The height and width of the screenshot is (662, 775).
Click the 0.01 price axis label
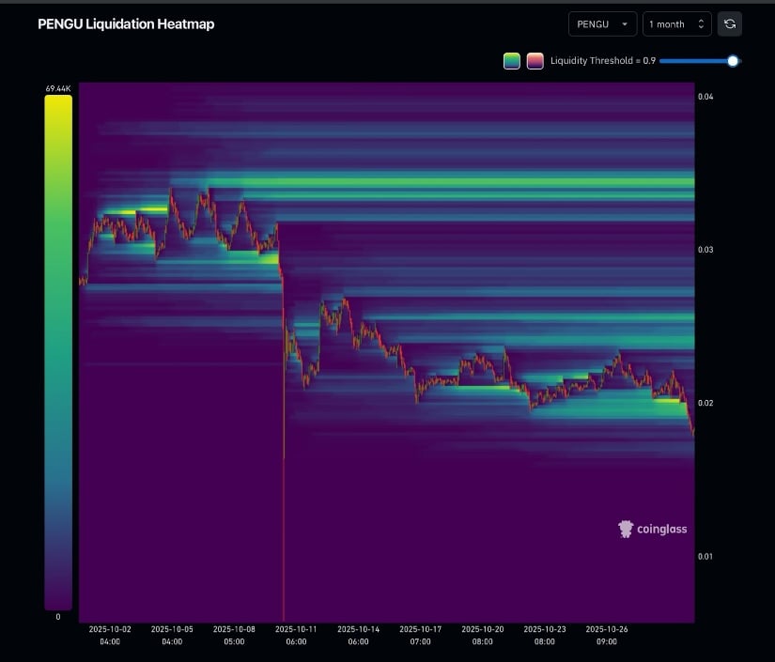click(x=705, y=556)
